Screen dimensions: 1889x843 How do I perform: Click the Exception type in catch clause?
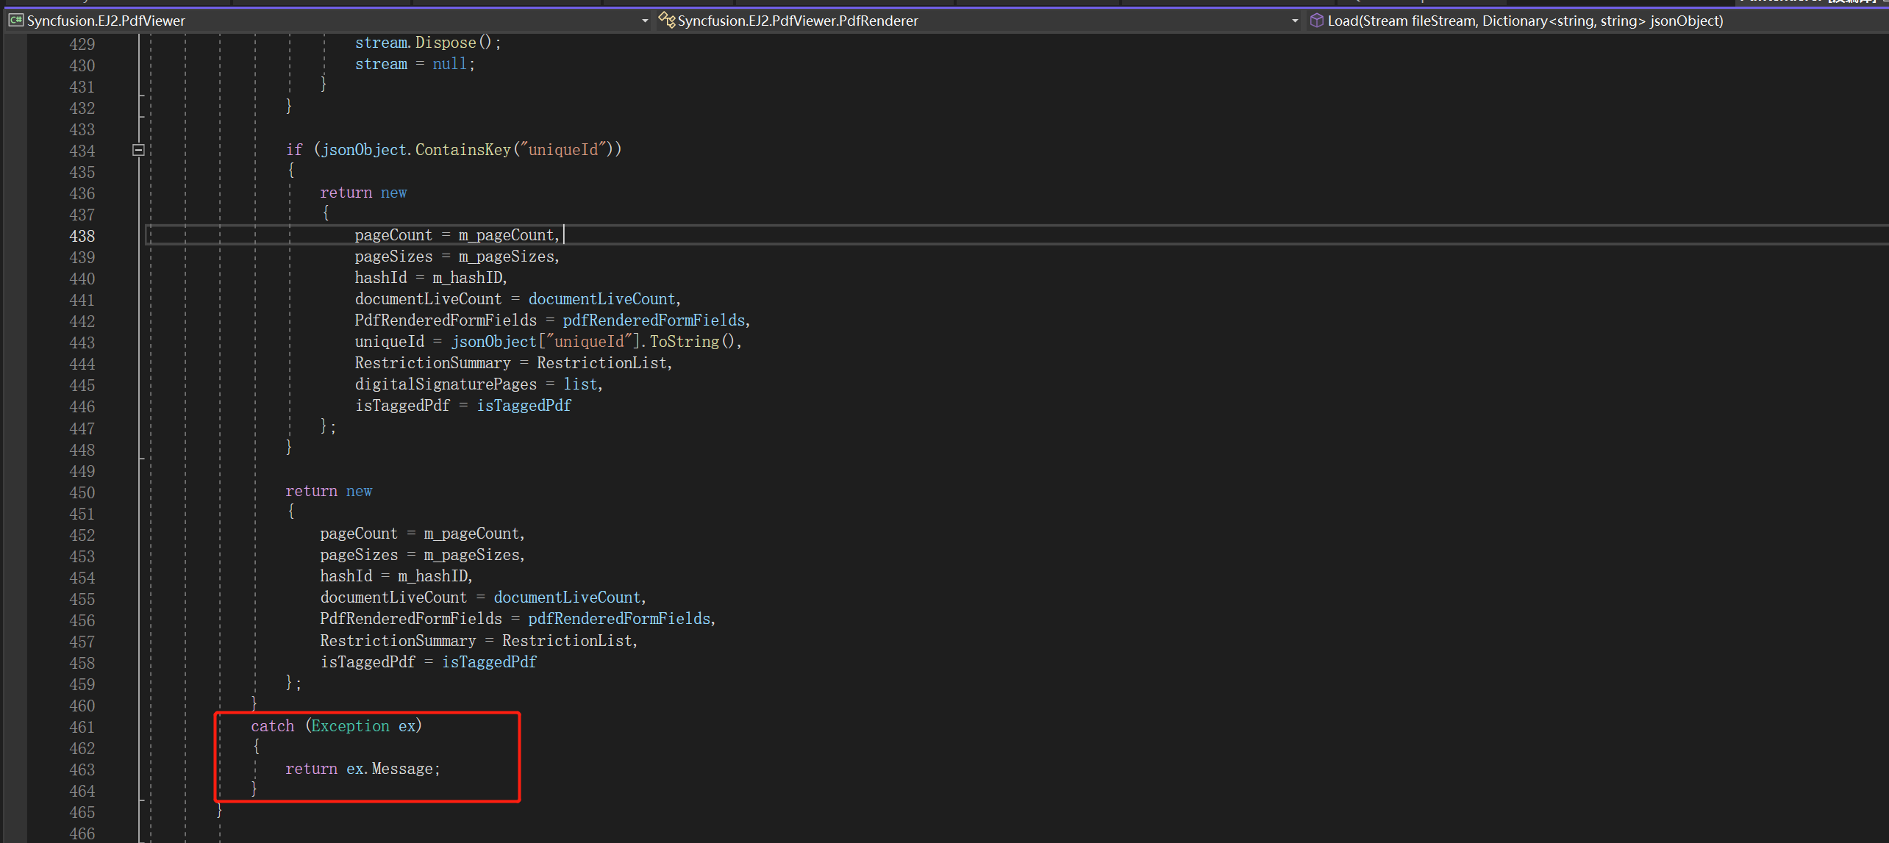[350, 726]
